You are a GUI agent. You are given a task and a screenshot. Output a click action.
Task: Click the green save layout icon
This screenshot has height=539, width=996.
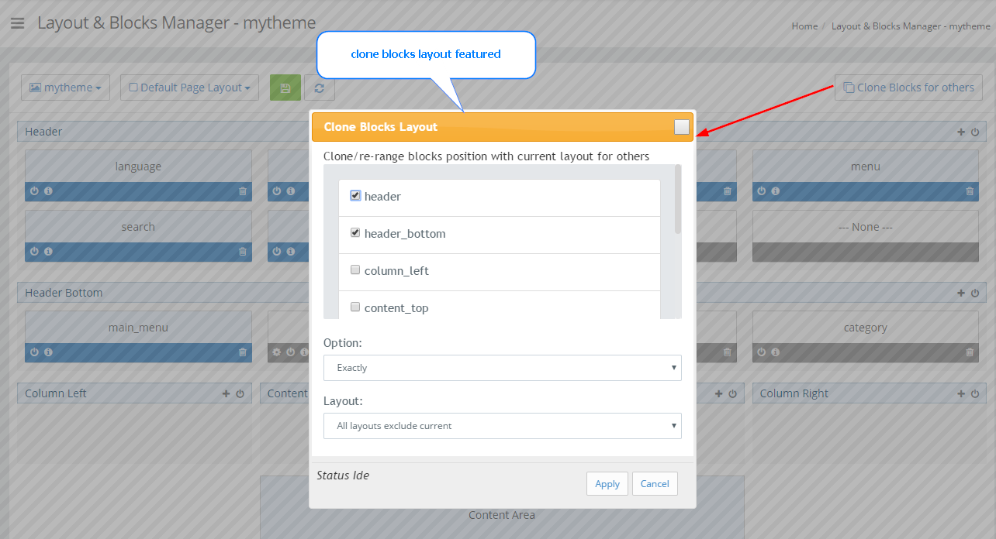[x=285, y=88]
